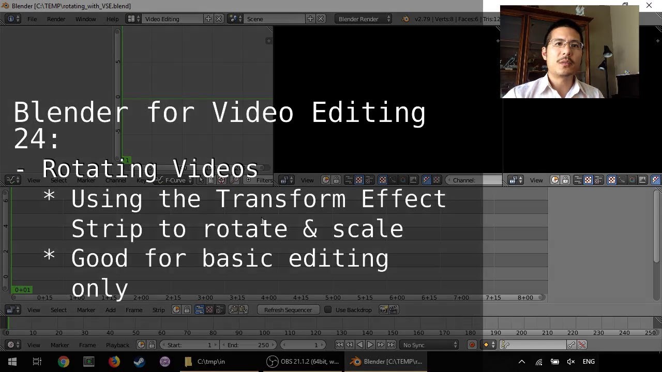Viewport: 662px width, 372px height.
Task: Click current frame number field
Action: click(304, 345)
